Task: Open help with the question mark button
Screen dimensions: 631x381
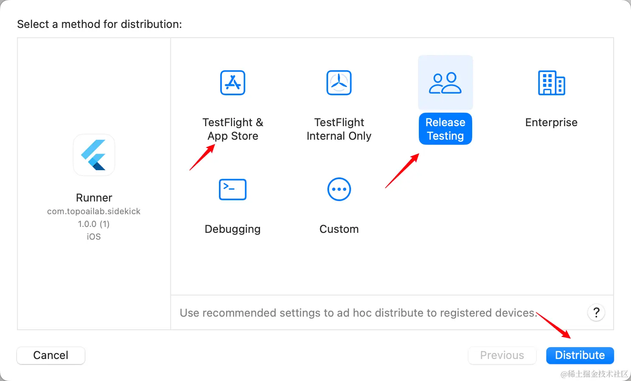Action: [x=596, y=313]
